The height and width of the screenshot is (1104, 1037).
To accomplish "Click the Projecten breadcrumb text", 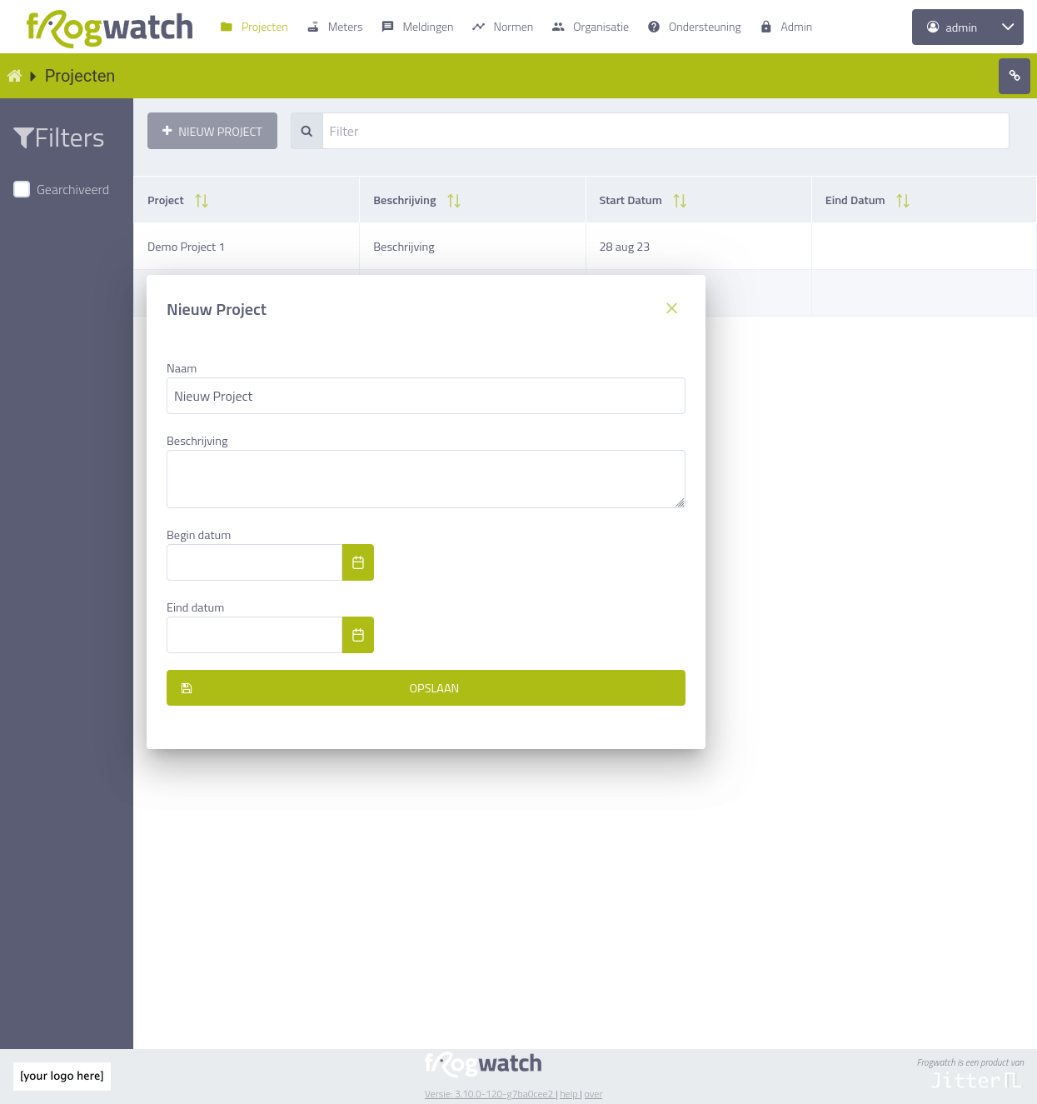I will coord(80,76).
